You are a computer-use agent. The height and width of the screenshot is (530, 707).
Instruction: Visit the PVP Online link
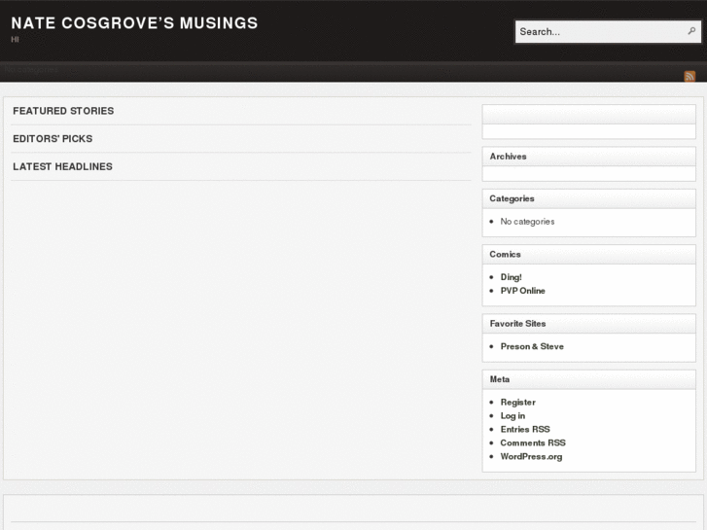(x=522, y=291)
